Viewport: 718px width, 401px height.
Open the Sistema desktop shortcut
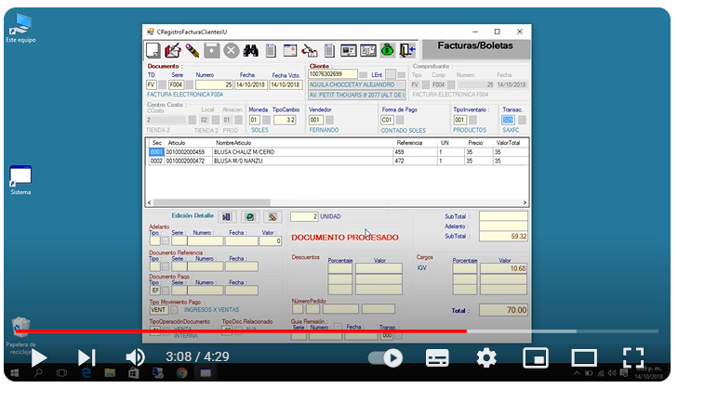click(x=20, y=180)
